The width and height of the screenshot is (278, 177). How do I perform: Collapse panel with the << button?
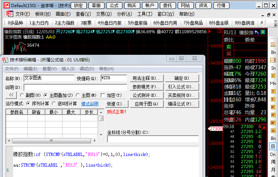point(10,95)
